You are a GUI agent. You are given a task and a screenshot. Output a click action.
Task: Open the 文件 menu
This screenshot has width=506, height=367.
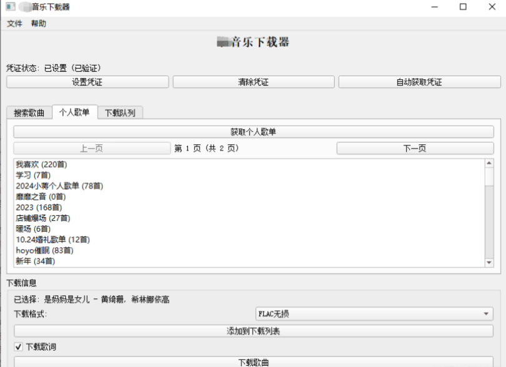coord(14,24)
